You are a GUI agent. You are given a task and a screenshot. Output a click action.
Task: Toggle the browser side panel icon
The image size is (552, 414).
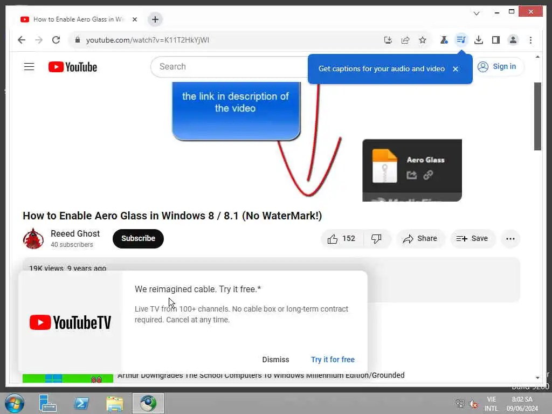496,40
